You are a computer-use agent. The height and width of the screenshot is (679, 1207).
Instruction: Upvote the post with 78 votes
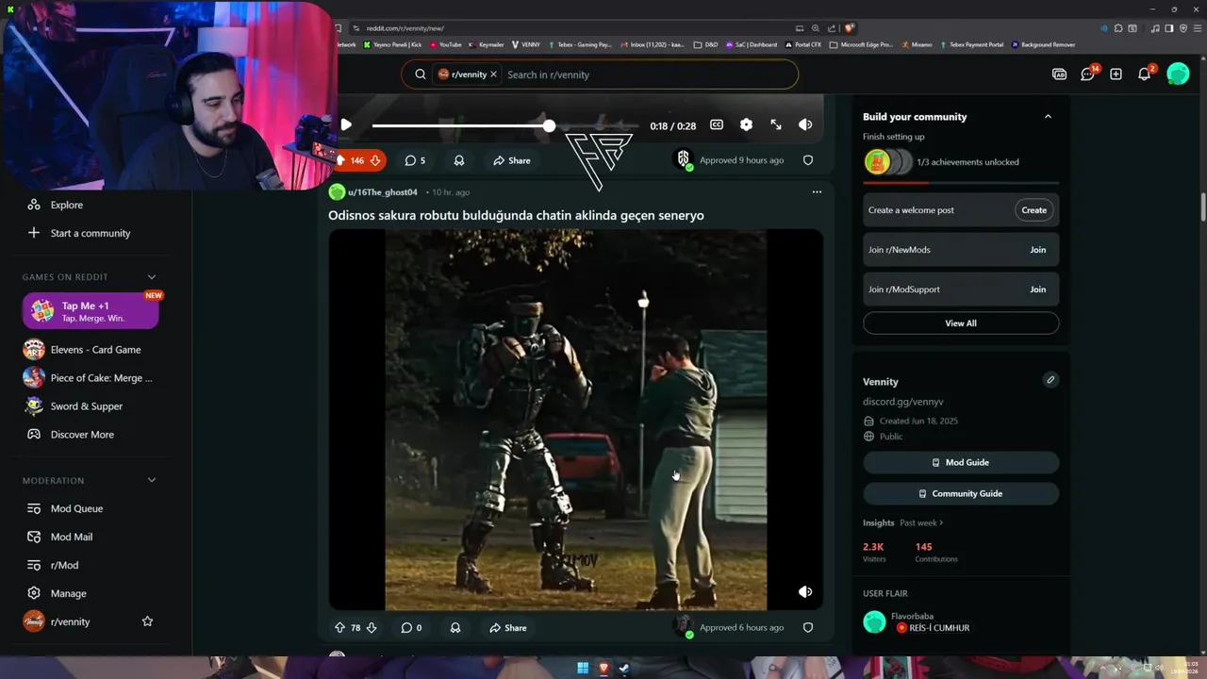[339, 627]
